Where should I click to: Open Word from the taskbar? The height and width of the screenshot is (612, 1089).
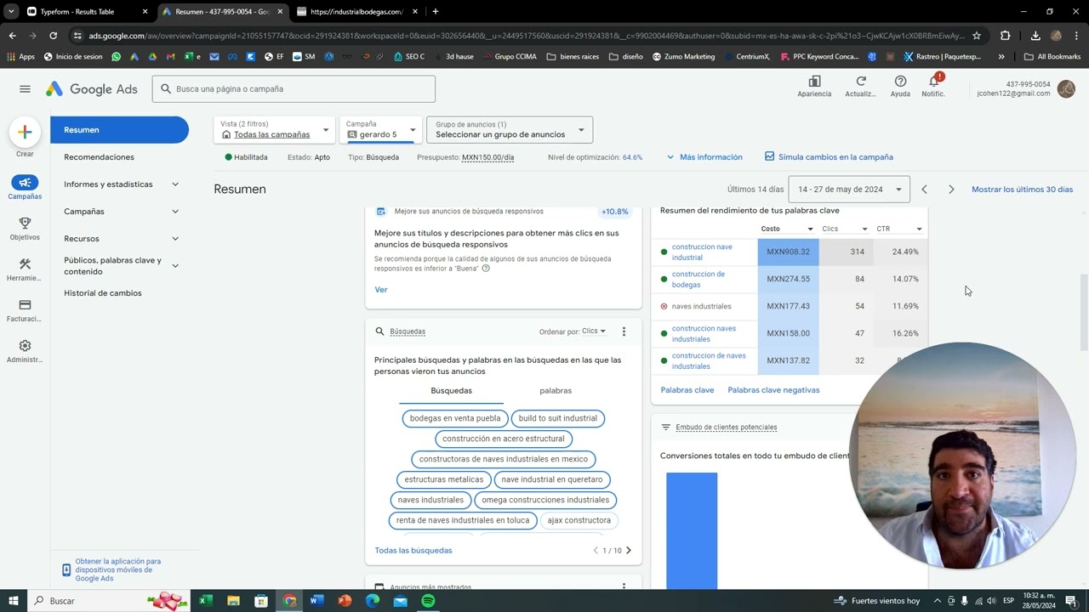click(316, 601)
